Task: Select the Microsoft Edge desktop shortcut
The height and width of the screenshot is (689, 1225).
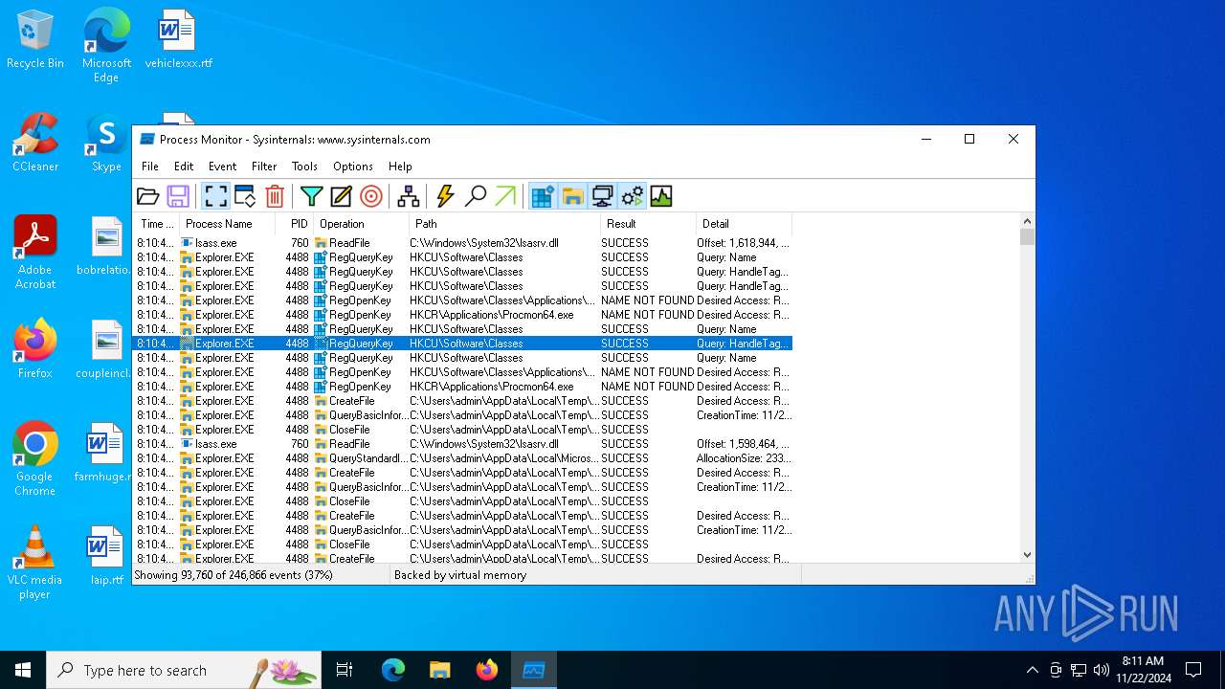Action: coord(106,46)
